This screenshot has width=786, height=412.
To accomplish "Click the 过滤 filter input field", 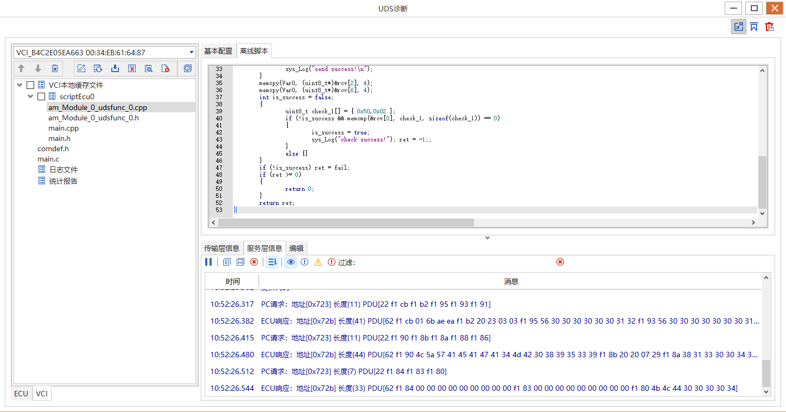I will [x=456, y=262].
